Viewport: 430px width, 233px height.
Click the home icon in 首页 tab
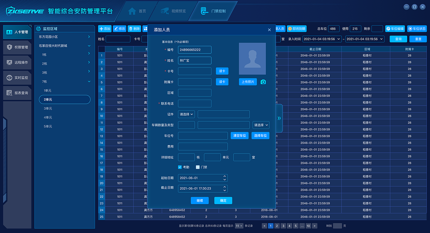pyautogui.click(x=132, y=11)
